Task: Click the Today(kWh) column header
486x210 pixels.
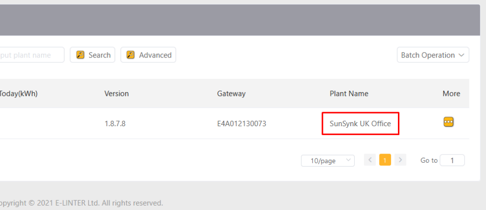Action: 18,94
